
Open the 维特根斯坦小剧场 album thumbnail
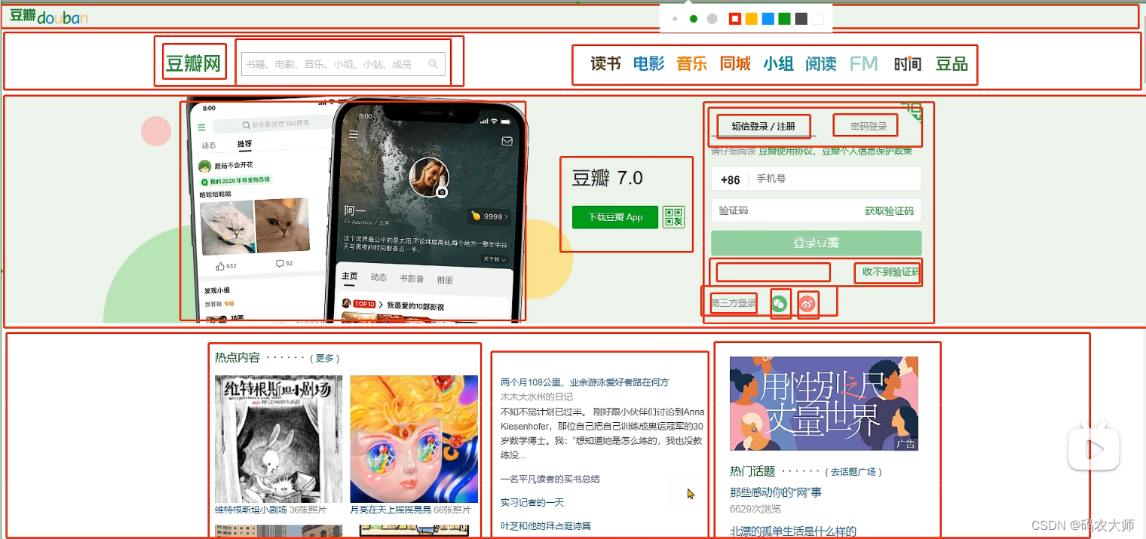(278, 439)
